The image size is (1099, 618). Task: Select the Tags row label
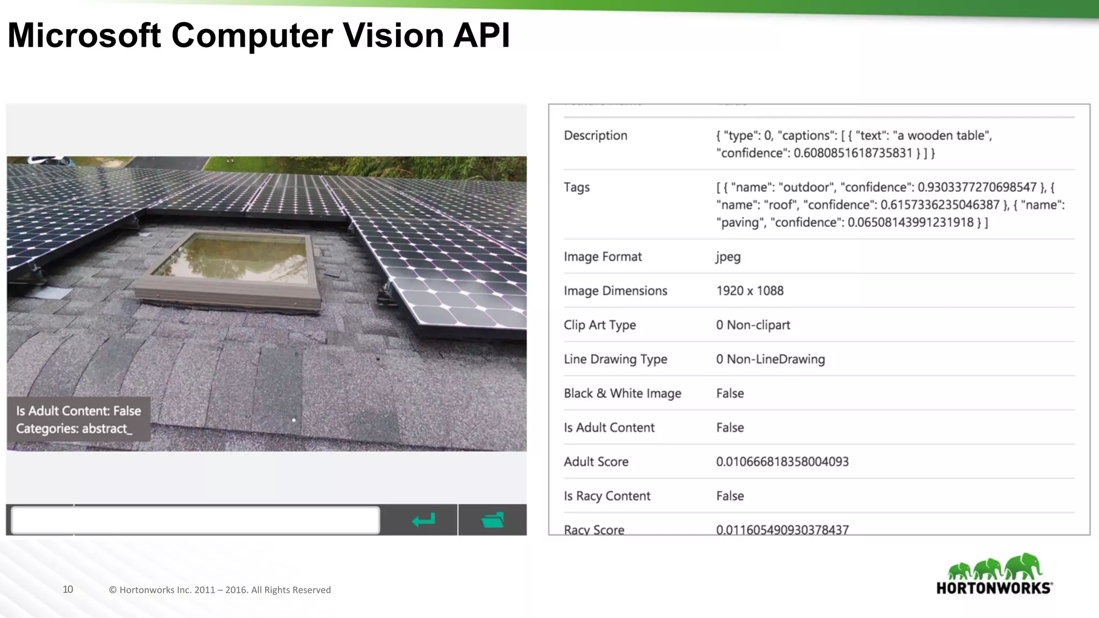pos(576,187)
